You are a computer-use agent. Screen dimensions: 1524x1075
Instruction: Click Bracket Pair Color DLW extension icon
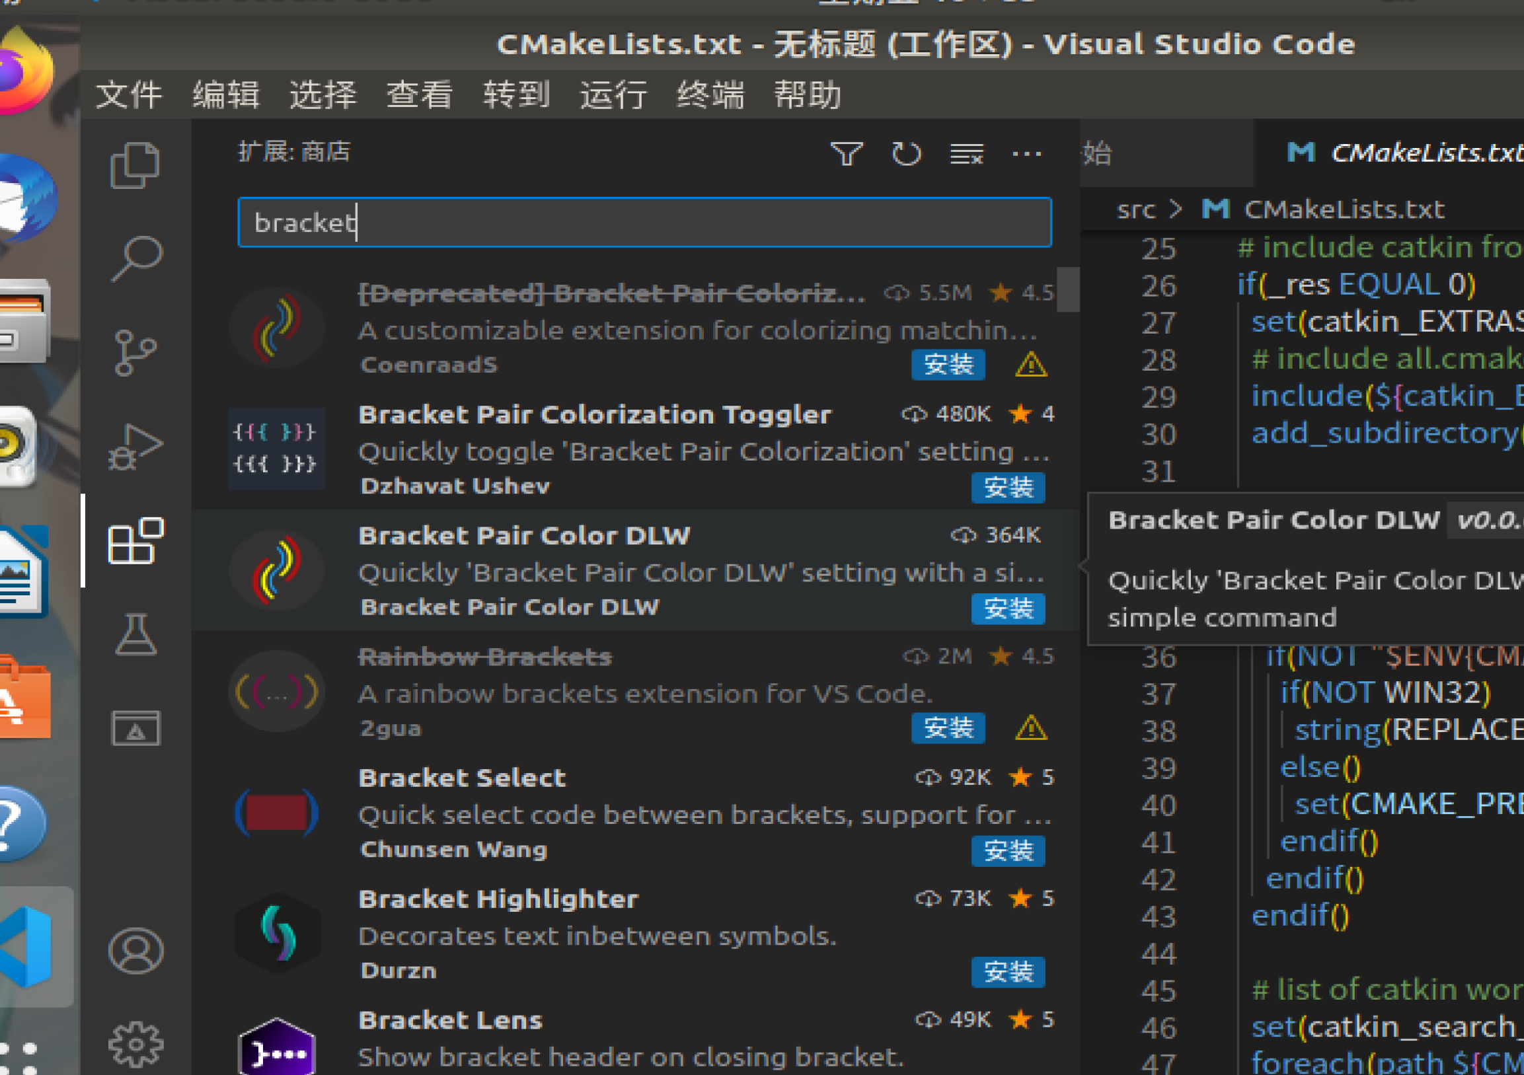[277, 570]
